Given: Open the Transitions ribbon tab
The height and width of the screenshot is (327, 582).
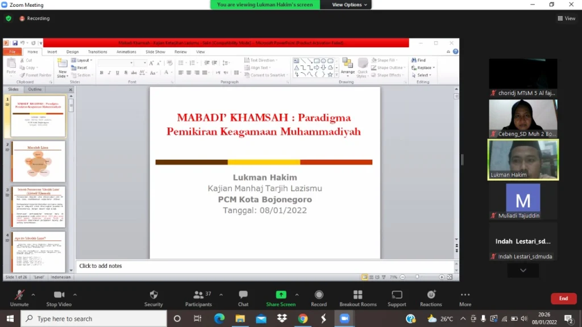Looking at the screenshot, I should 97,52.
